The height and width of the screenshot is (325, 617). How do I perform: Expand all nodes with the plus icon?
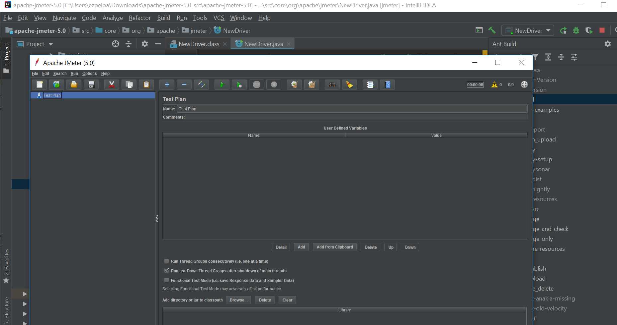tap(167, 84)
